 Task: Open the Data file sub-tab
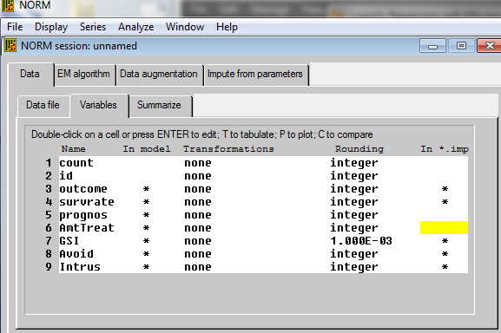[x=43, y=105]
